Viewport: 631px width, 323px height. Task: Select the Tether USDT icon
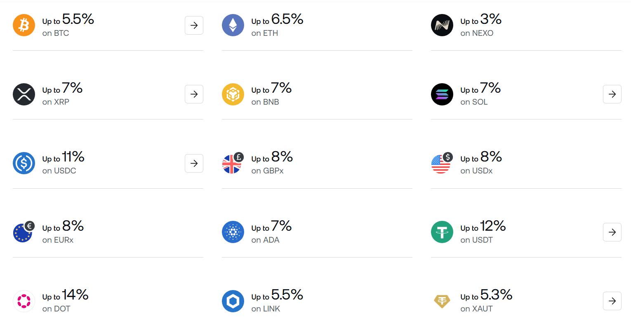click(x=442, y=232)
